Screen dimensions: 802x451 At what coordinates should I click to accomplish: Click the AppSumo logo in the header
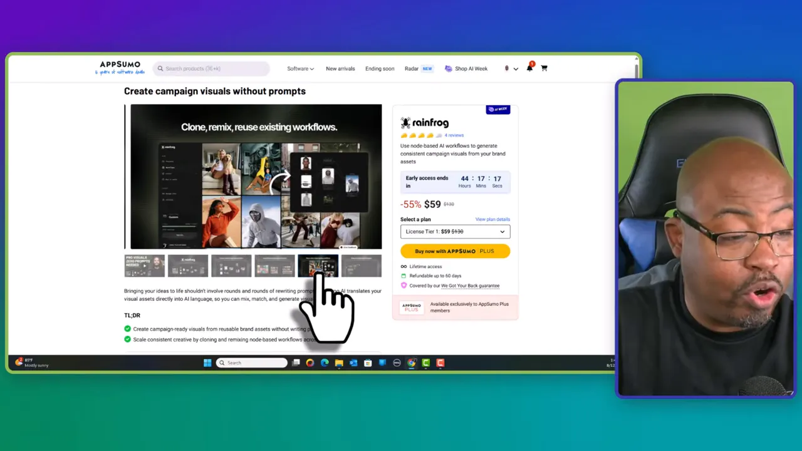pyautogui.click(x=120, y=68)
